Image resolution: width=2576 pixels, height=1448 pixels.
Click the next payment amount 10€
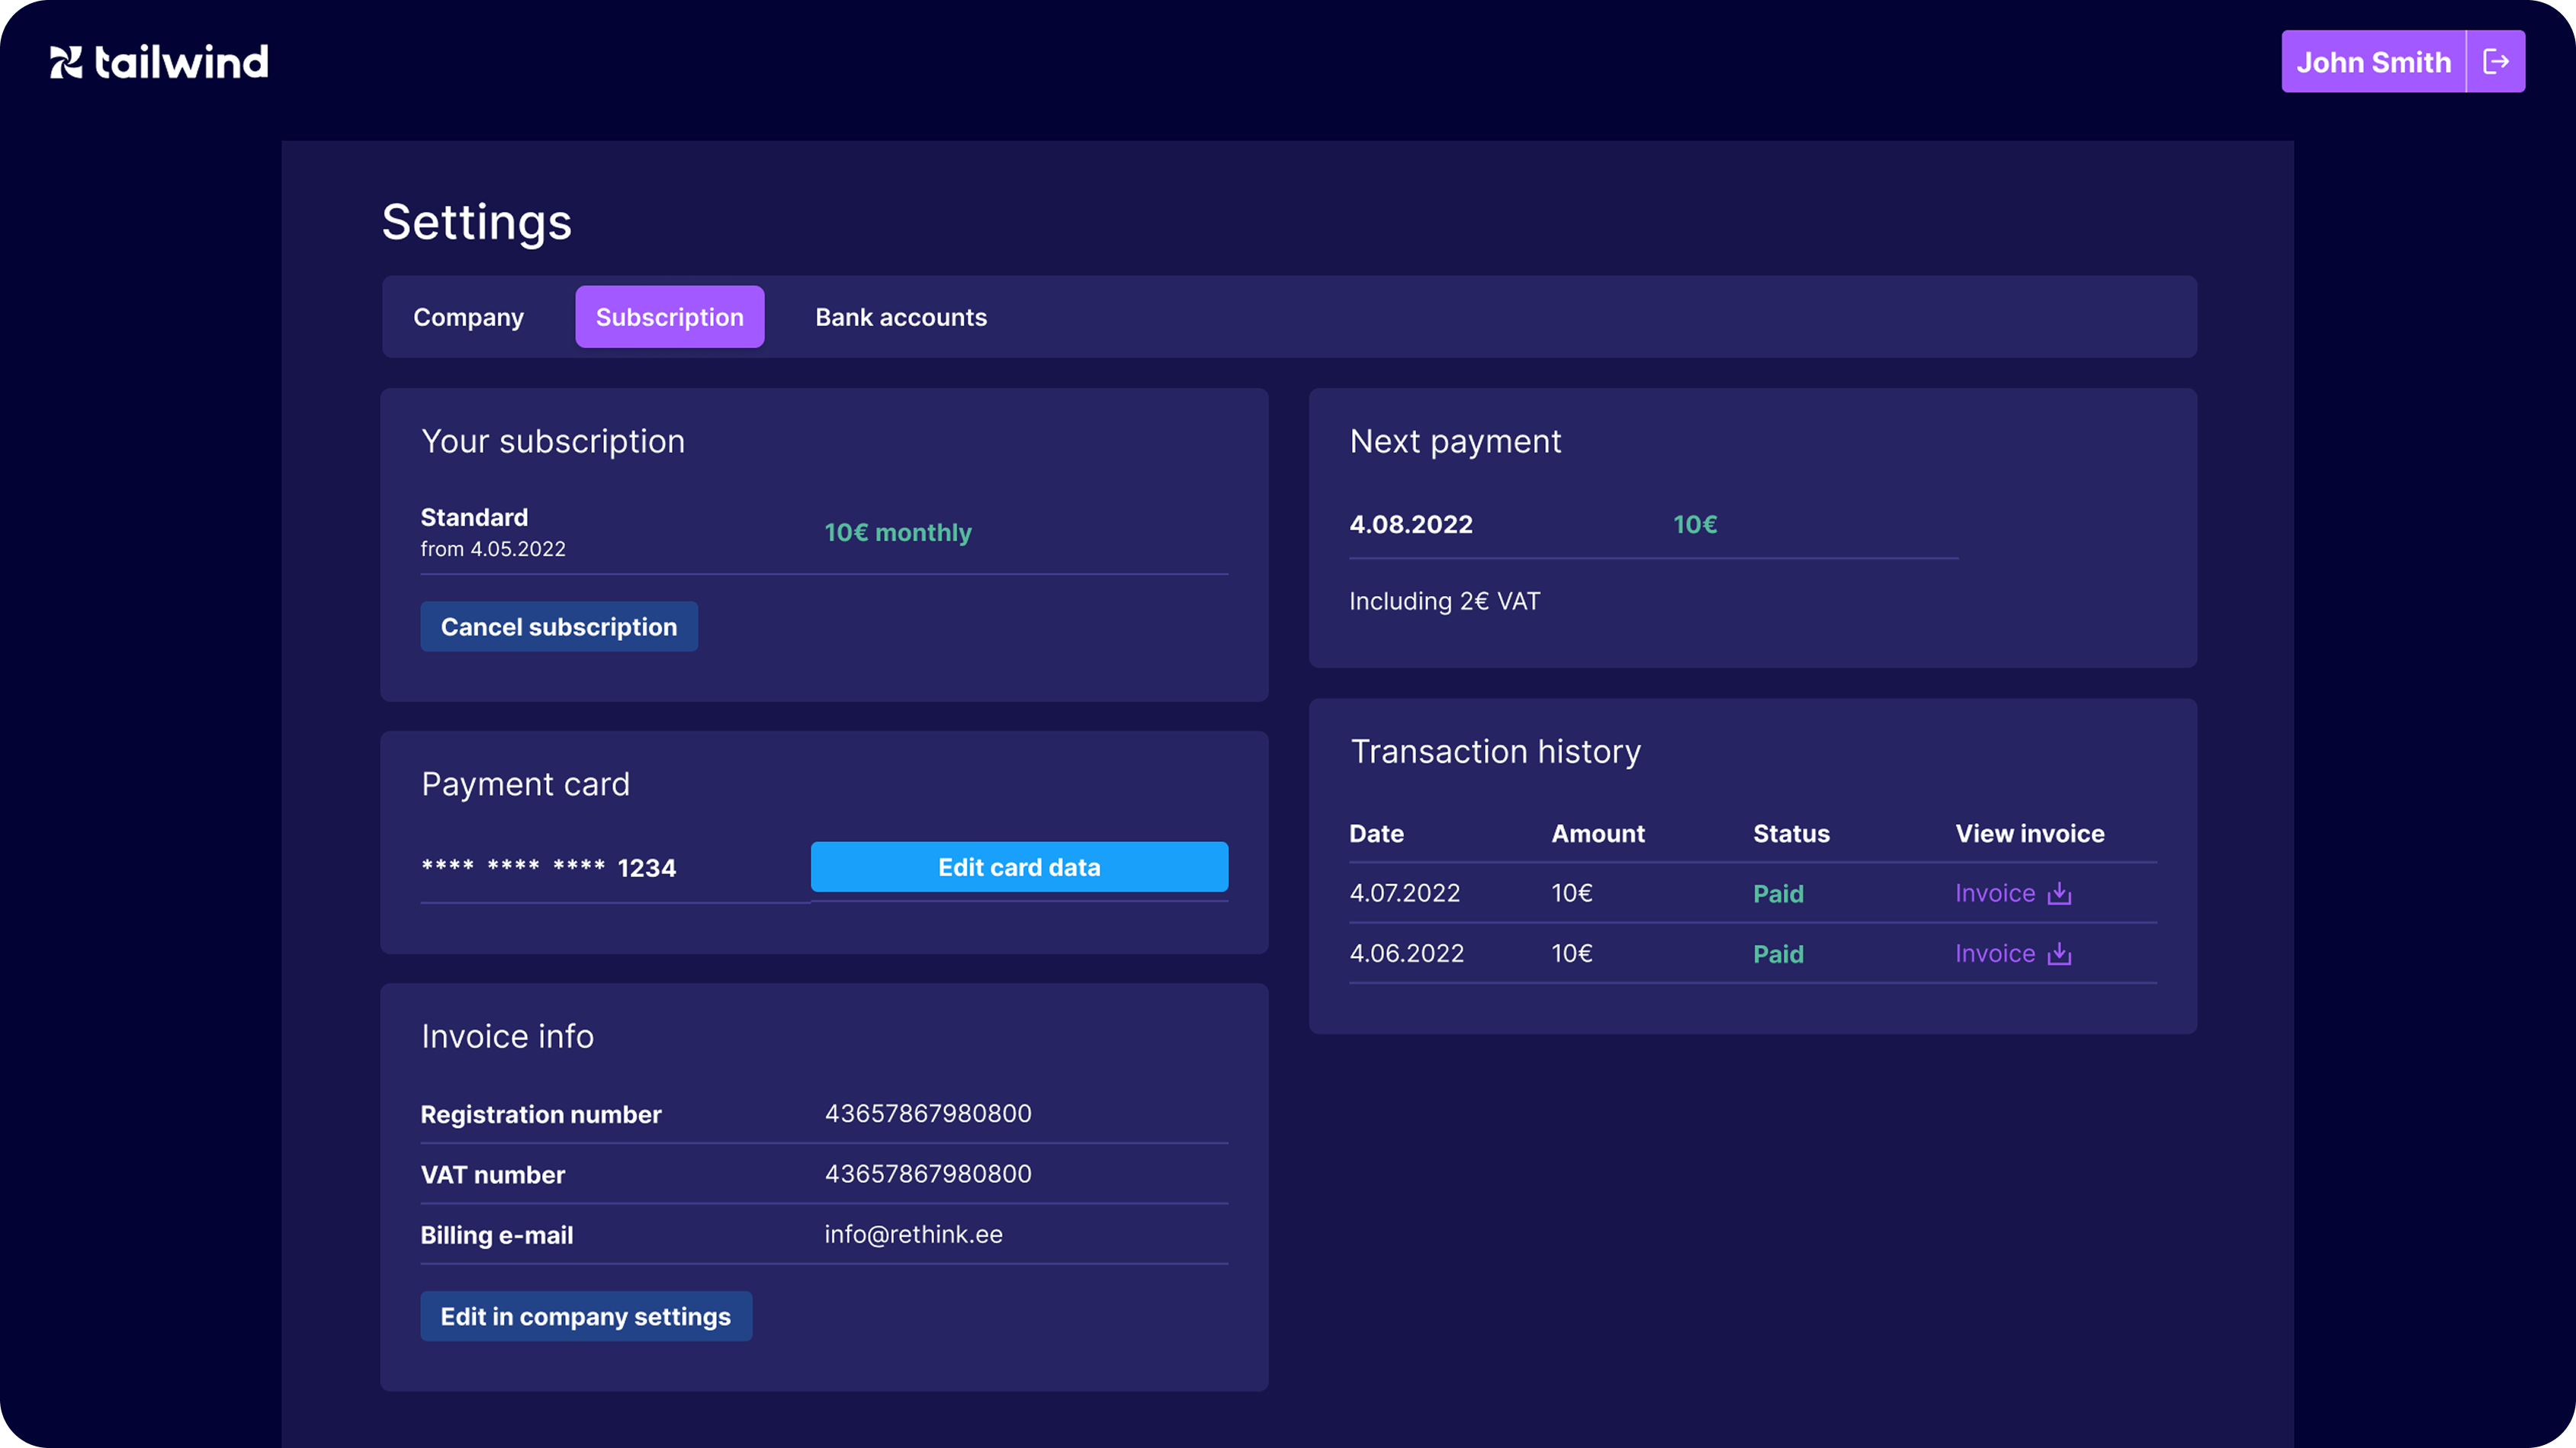point(1695,524)
